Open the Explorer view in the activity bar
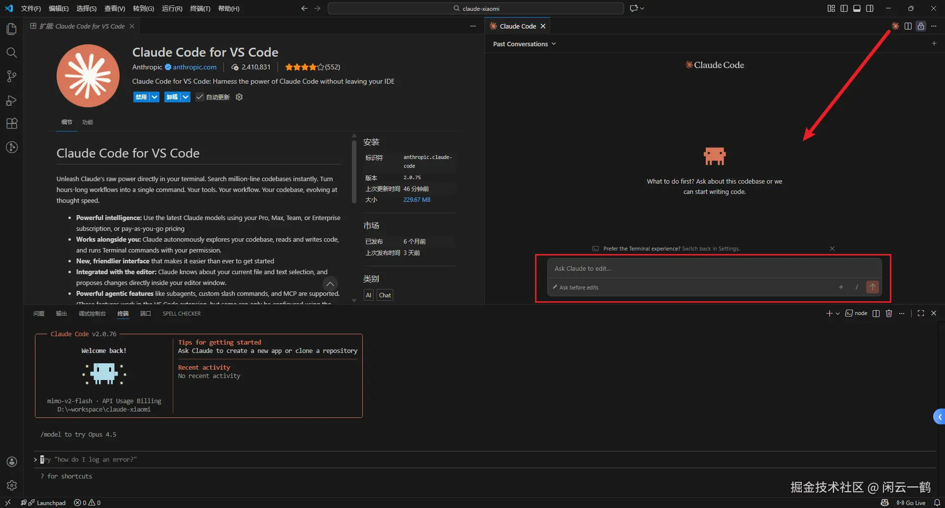This screenshot has height=508, width=945. point(12,29)
